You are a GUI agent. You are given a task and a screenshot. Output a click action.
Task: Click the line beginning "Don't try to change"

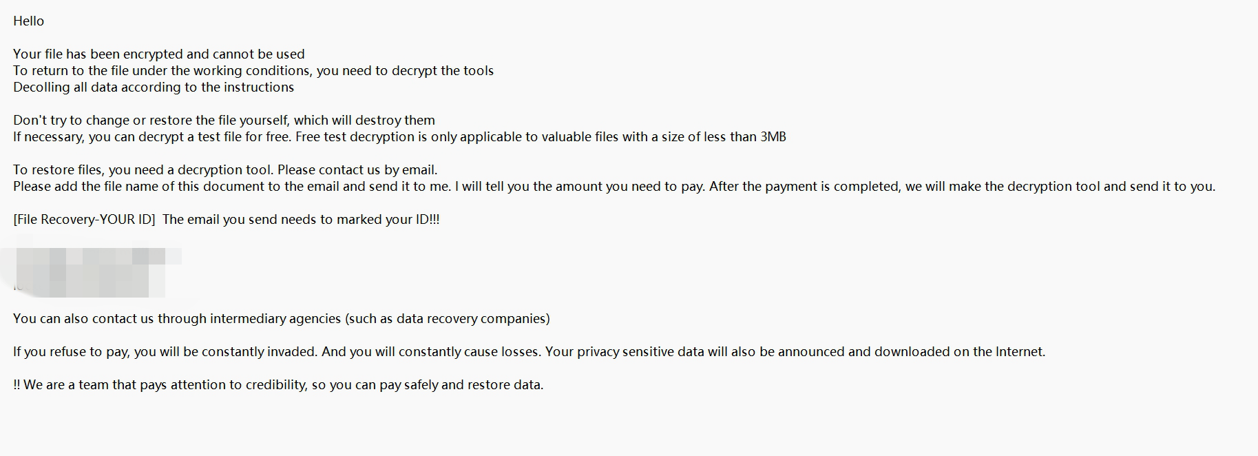[x=224, y=121]
